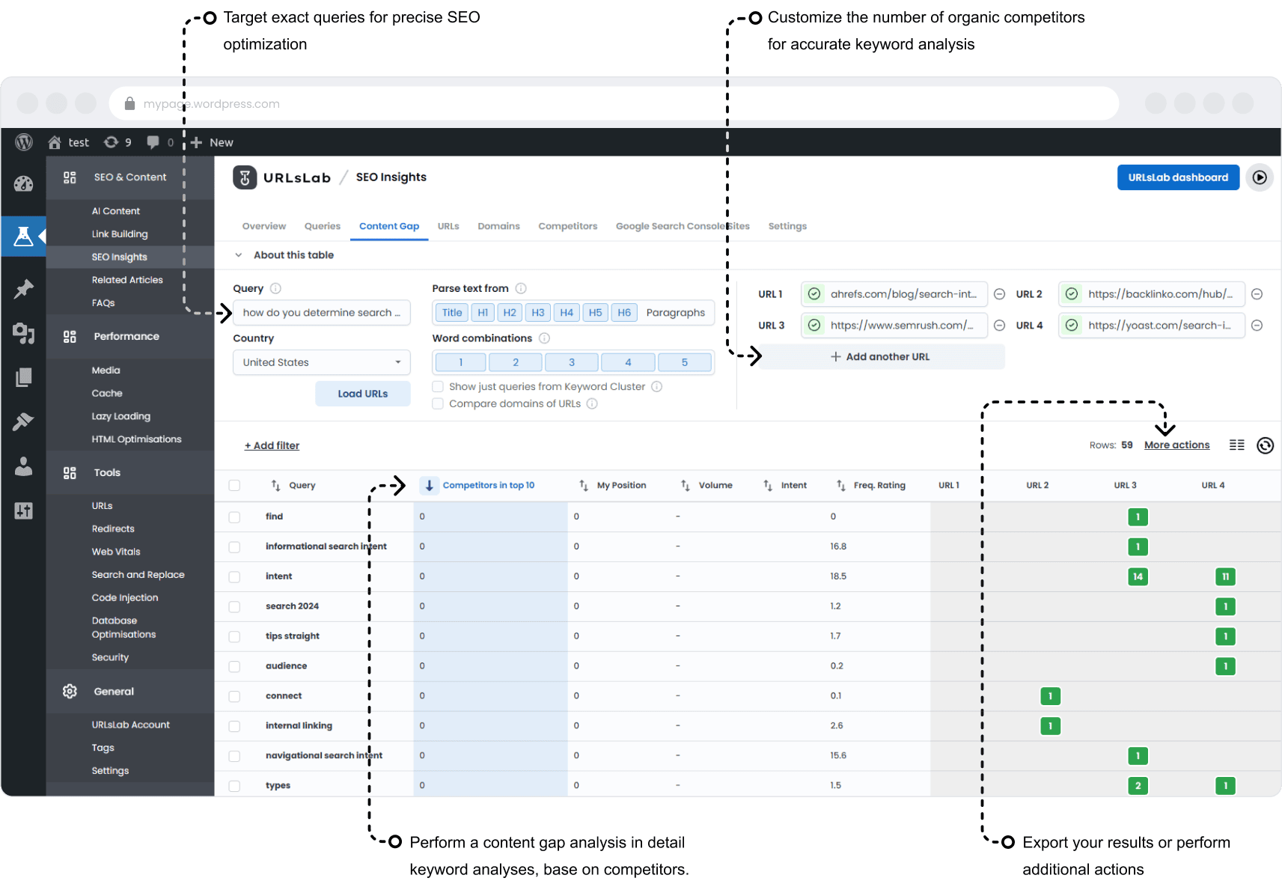1282x887 pixels.
Task: Open the Settings tab
Action: 787,226
